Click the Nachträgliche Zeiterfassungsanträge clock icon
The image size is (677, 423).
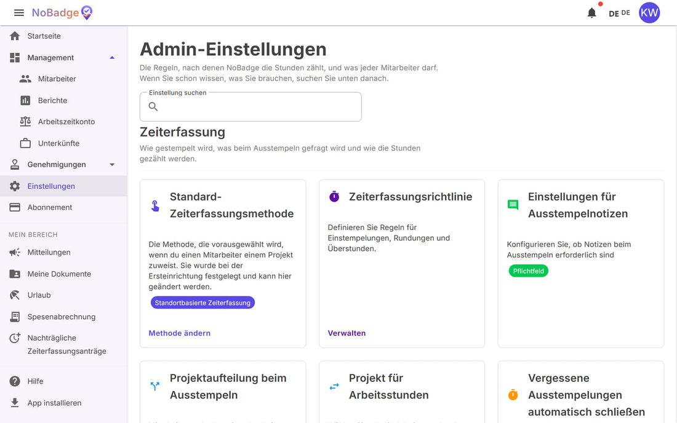click(15, 338)
